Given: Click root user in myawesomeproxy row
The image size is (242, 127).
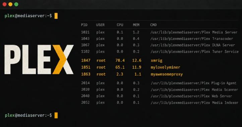Looking at the screenshot, I should click(101, 74).
